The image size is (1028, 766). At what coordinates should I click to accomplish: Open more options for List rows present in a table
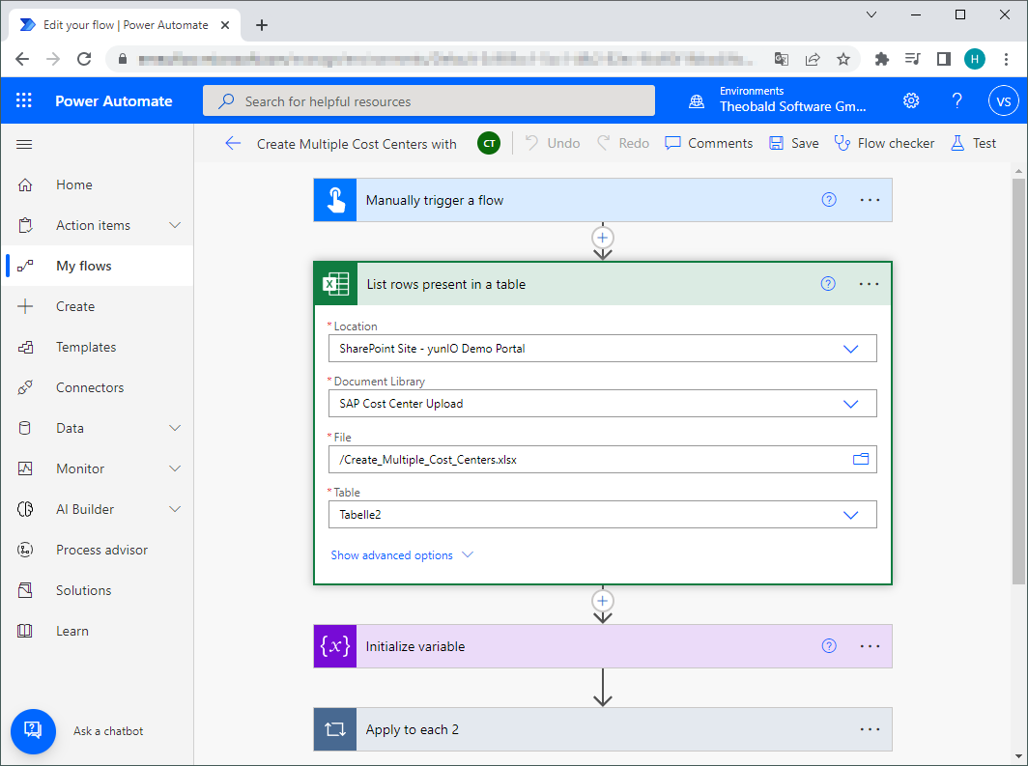869,284
